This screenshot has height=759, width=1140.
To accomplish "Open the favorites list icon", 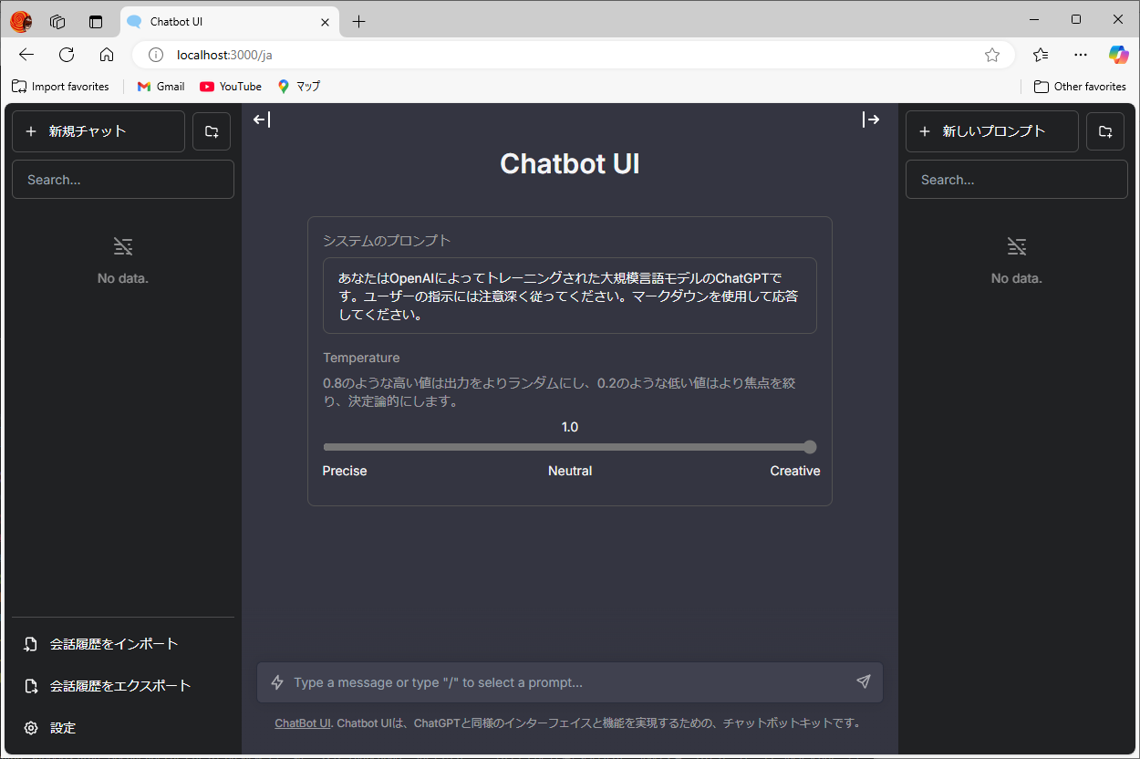I will [1041, 55].
